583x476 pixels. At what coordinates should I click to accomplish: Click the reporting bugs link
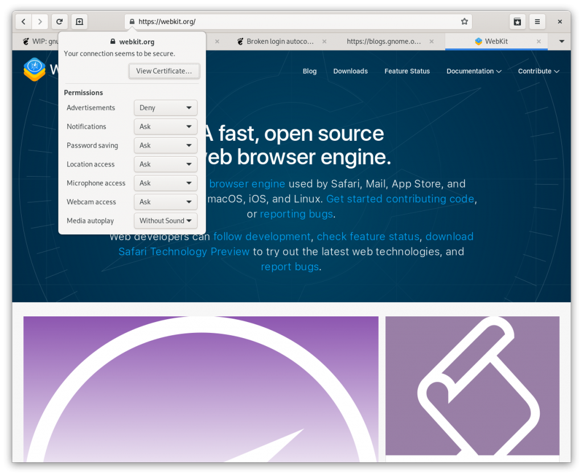coord(296,214)
